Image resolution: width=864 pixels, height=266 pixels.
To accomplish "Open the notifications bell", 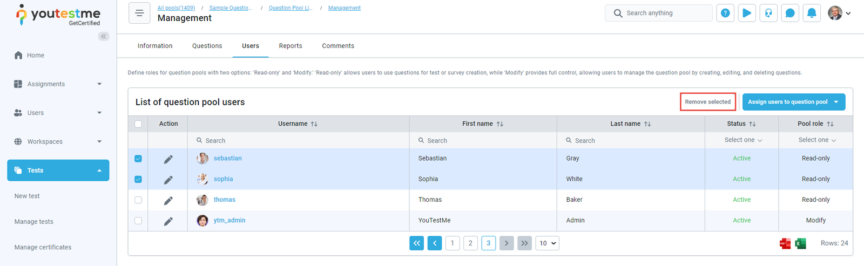I will tap(812, 13).
